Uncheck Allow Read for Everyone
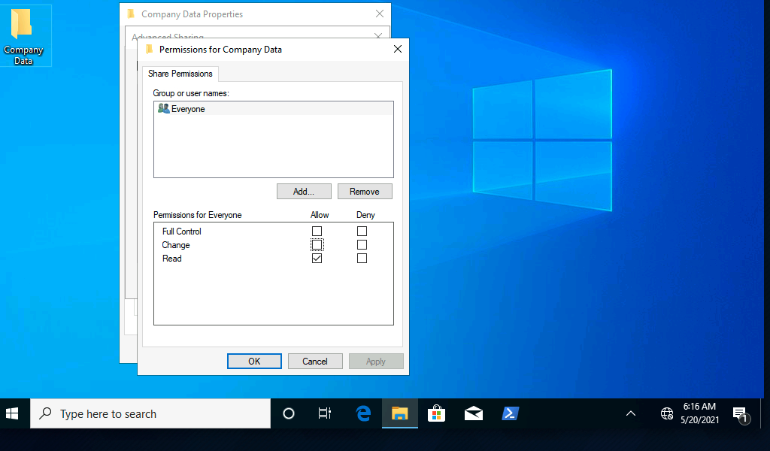Viewport: 770px width, 451px height. point(317,258)
